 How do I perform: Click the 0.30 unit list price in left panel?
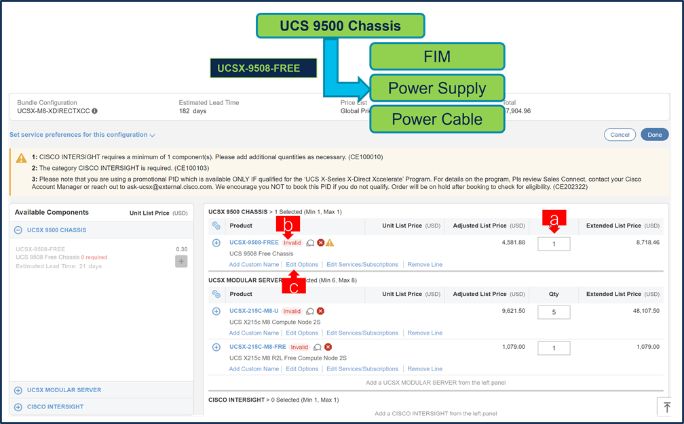tap(181, 249)
